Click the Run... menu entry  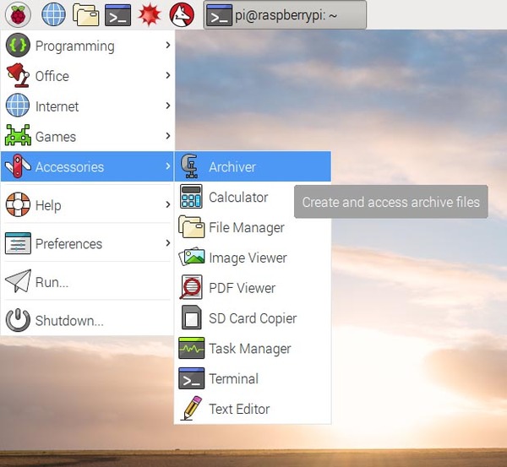52,282
